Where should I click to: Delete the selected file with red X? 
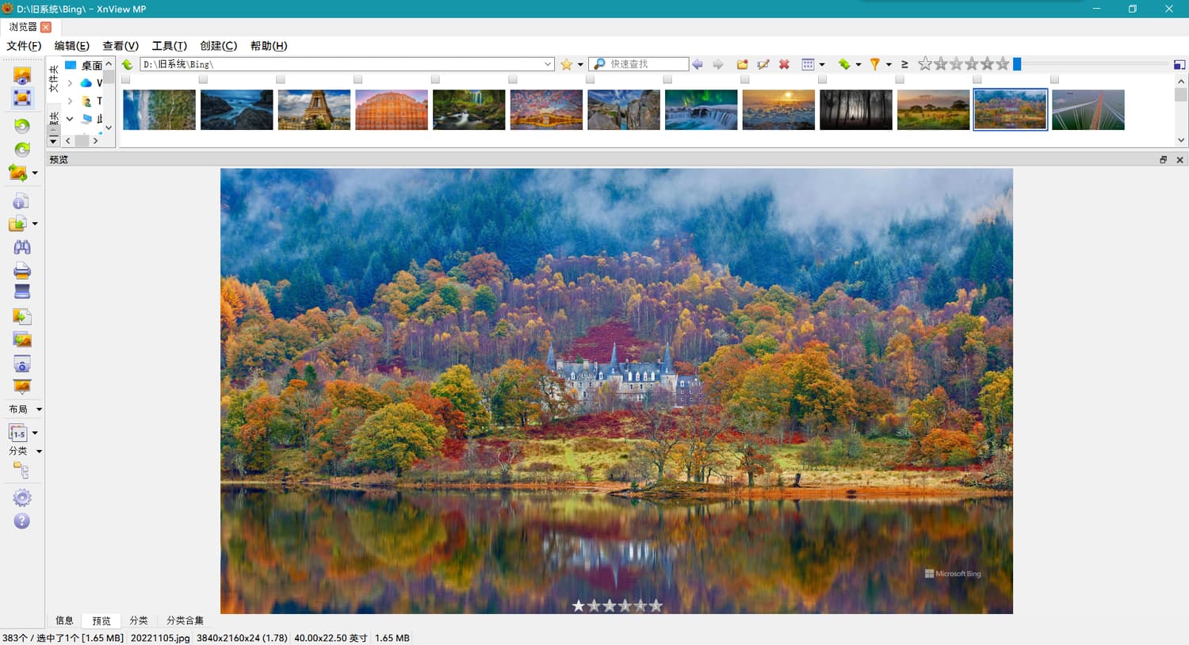tap(784, 64)
